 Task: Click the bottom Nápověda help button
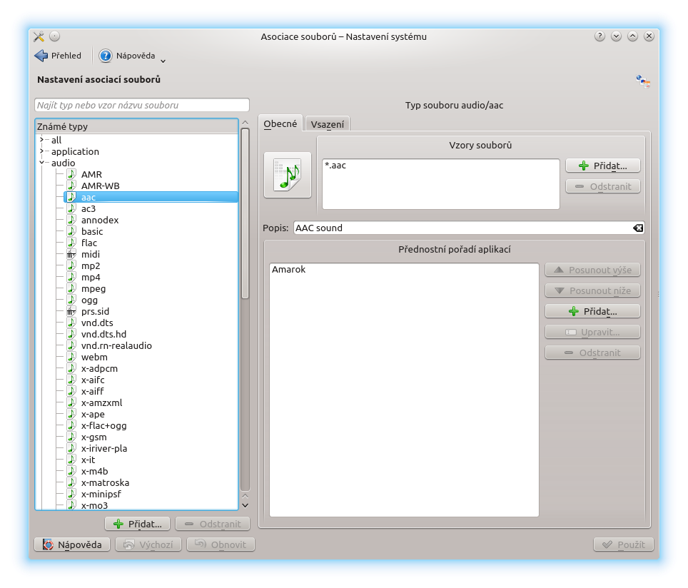tap(72, 544)
